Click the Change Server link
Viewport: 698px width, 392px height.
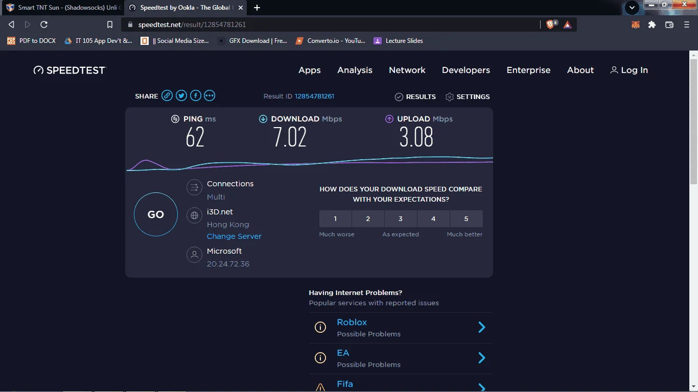[x=234, y=236]
